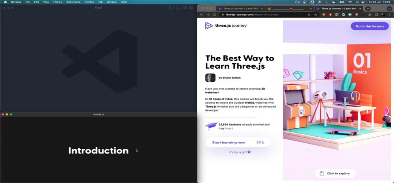394x183 pixels.
Task: Open the Window menu
Action: 112,2
